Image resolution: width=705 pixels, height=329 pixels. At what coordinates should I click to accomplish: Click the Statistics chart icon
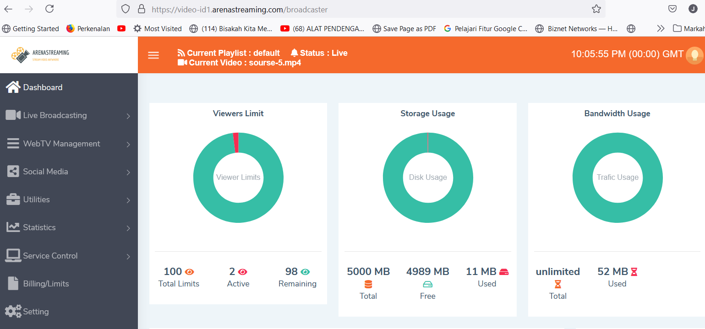pyautogui.click(x=13, y=227)
